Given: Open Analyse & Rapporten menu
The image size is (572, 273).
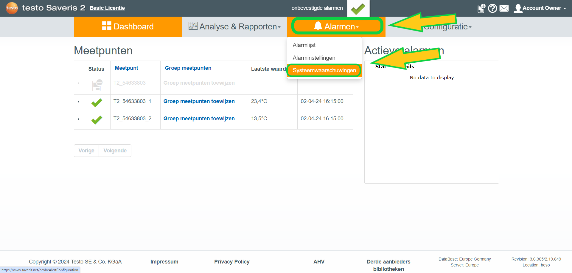Looking at the screenshot, I should click(235, 27).
